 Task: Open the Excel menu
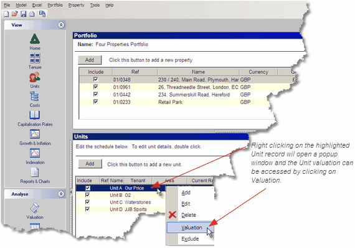point(37,5)
